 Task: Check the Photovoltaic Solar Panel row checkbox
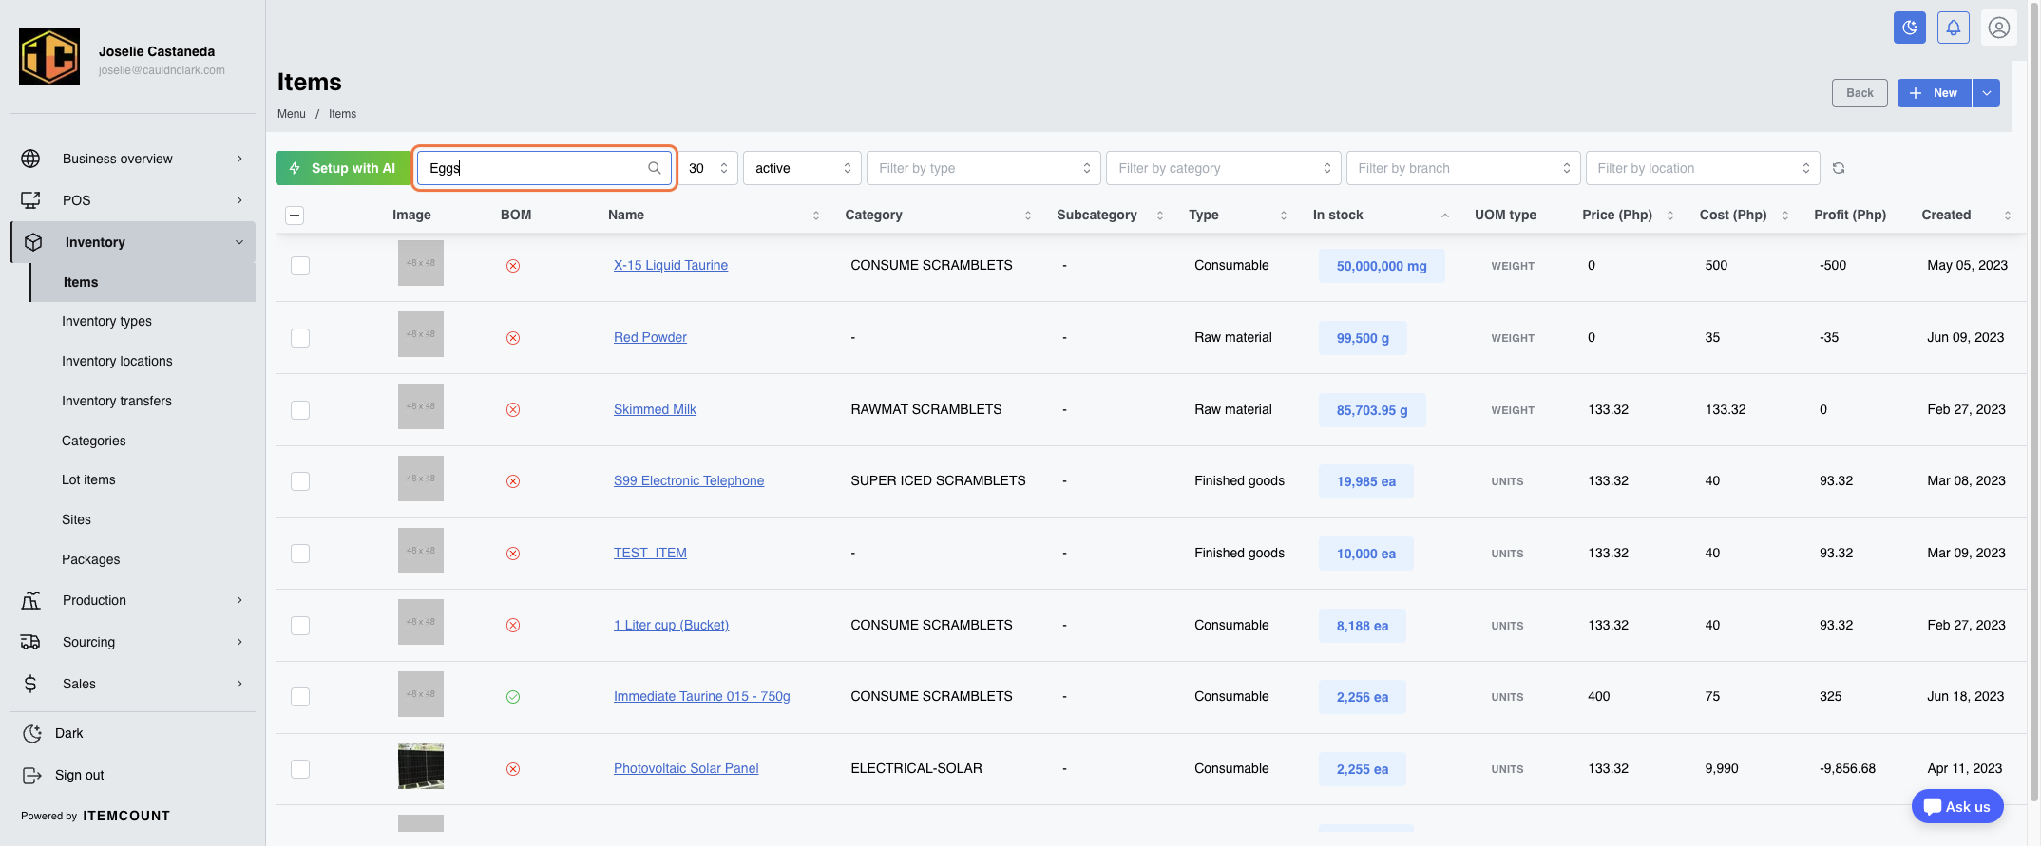pyautogui.click(x=300, y=769)
